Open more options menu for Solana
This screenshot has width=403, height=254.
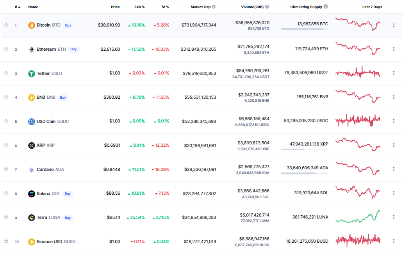click(x=394, y=194)
